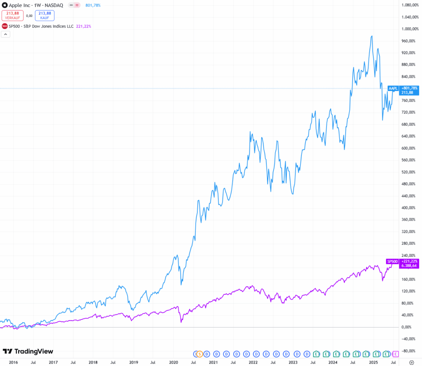Click the eighth D dividend marker from left
422x366 pixels.
pos(277,354)
